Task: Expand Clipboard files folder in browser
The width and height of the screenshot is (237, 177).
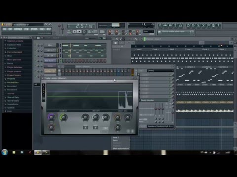Action: [x=14, y=45]
